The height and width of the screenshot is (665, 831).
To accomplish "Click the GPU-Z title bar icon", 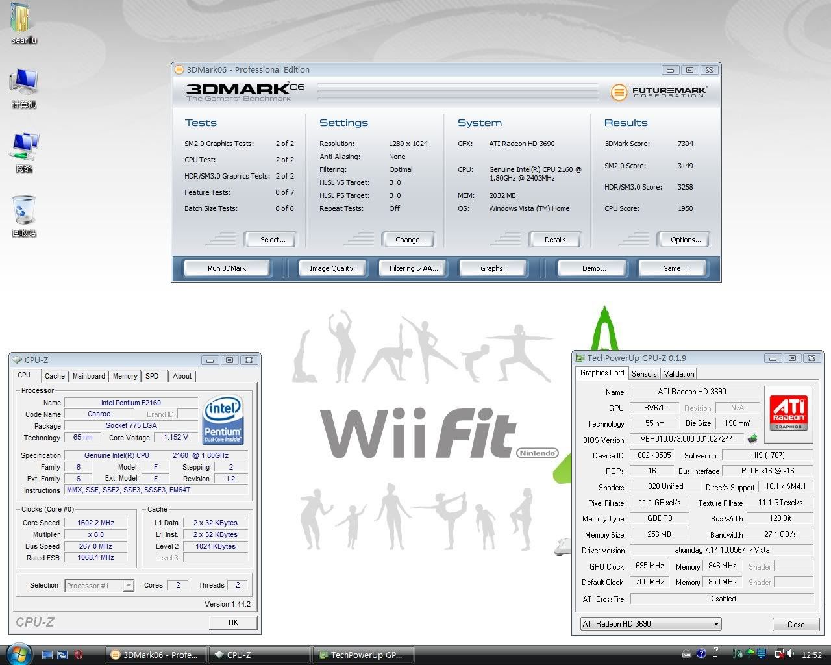I will pos(580,358).
